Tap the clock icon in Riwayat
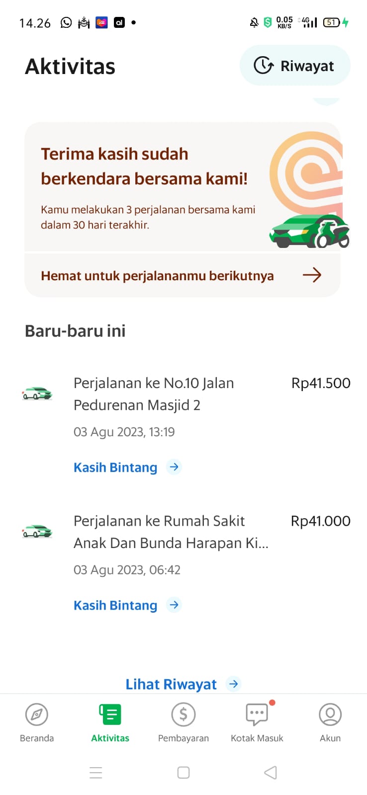Image resolution: width=367 pixels, height=795 pixels. tap(264, 66)
